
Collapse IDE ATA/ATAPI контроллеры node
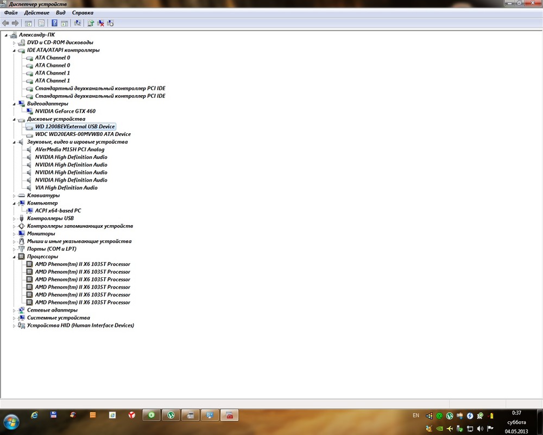coord(14,51)
